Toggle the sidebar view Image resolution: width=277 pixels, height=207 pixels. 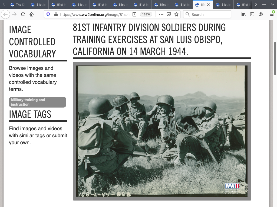[252, 14]
